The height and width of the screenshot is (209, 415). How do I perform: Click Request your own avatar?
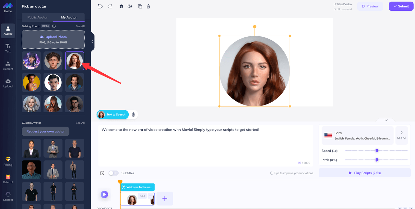(x=46, y=131)
